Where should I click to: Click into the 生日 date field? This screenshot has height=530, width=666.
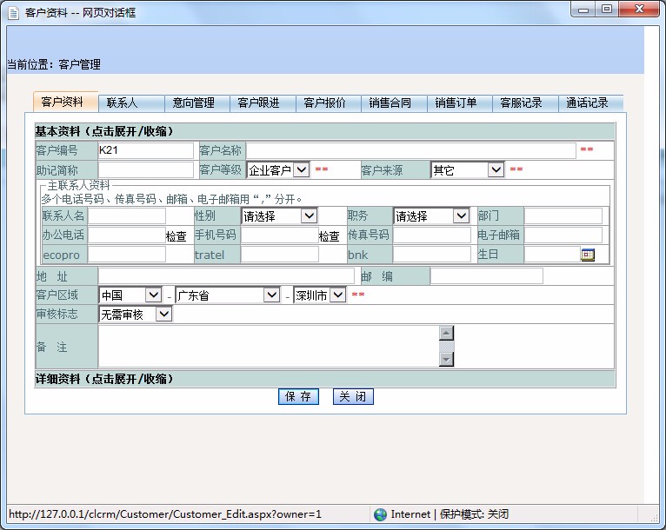click(552, 255)
